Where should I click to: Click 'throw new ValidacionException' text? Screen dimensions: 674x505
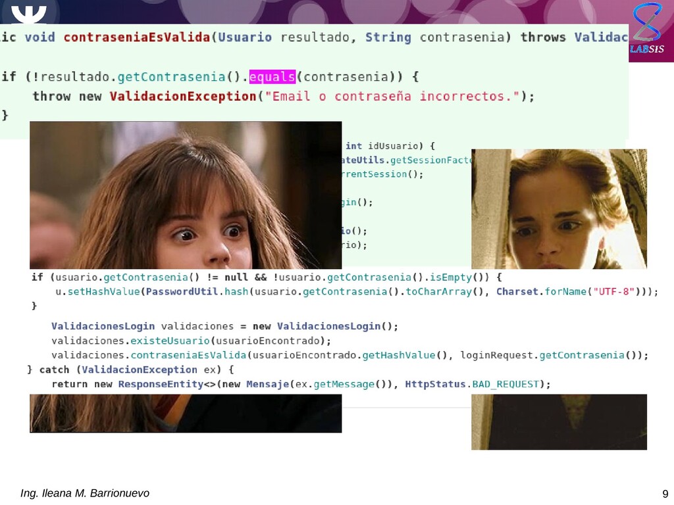coord(144,96)
